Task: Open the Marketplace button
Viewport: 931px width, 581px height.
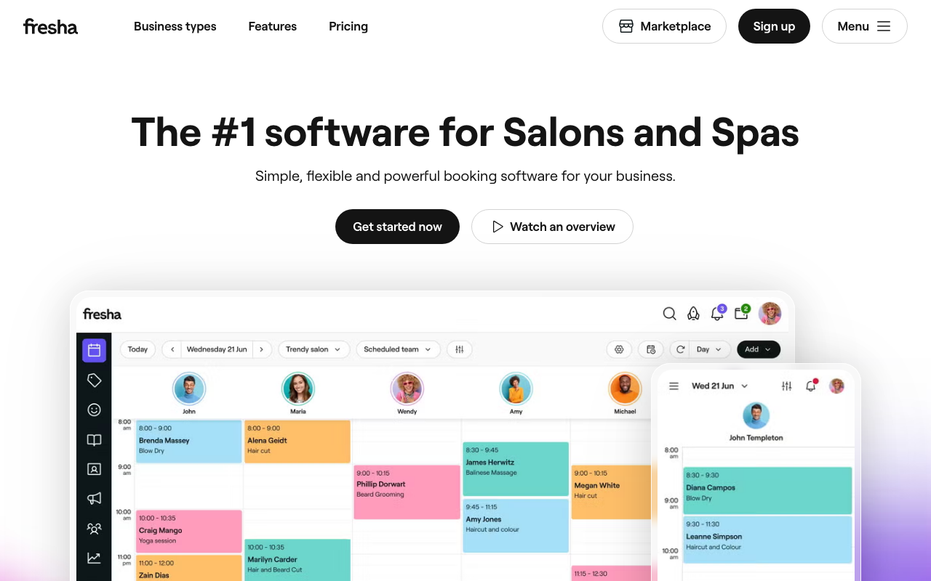Action: coord(664,26)
